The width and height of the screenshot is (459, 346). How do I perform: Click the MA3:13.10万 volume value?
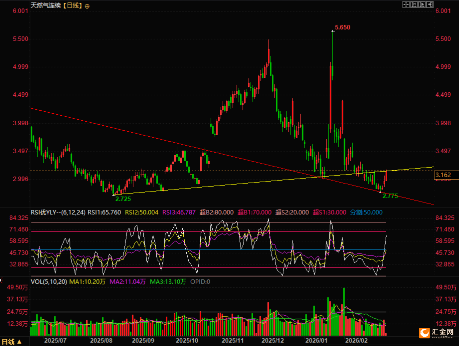[x=168, y=282]
